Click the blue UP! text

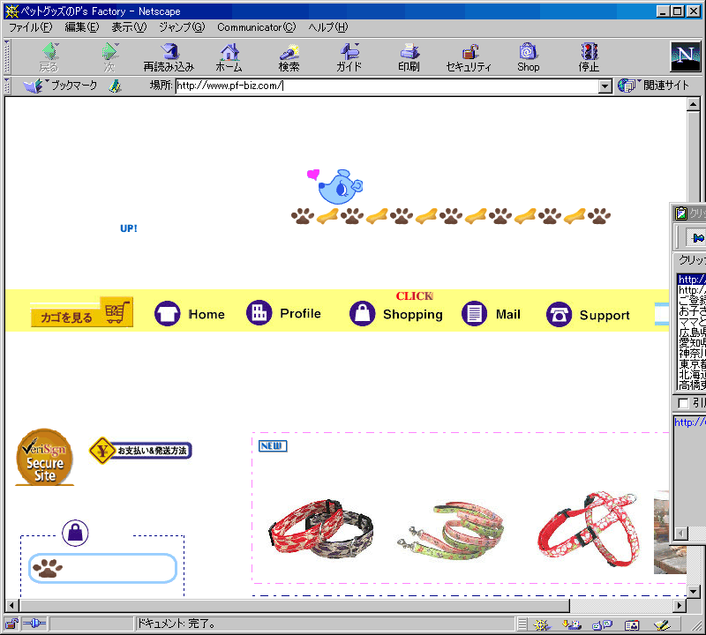pos(129,228)
